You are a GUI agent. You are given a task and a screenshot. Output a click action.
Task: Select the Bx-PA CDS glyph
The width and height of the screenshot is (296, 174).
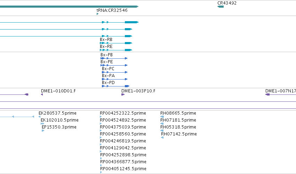[x=114, y=79]
